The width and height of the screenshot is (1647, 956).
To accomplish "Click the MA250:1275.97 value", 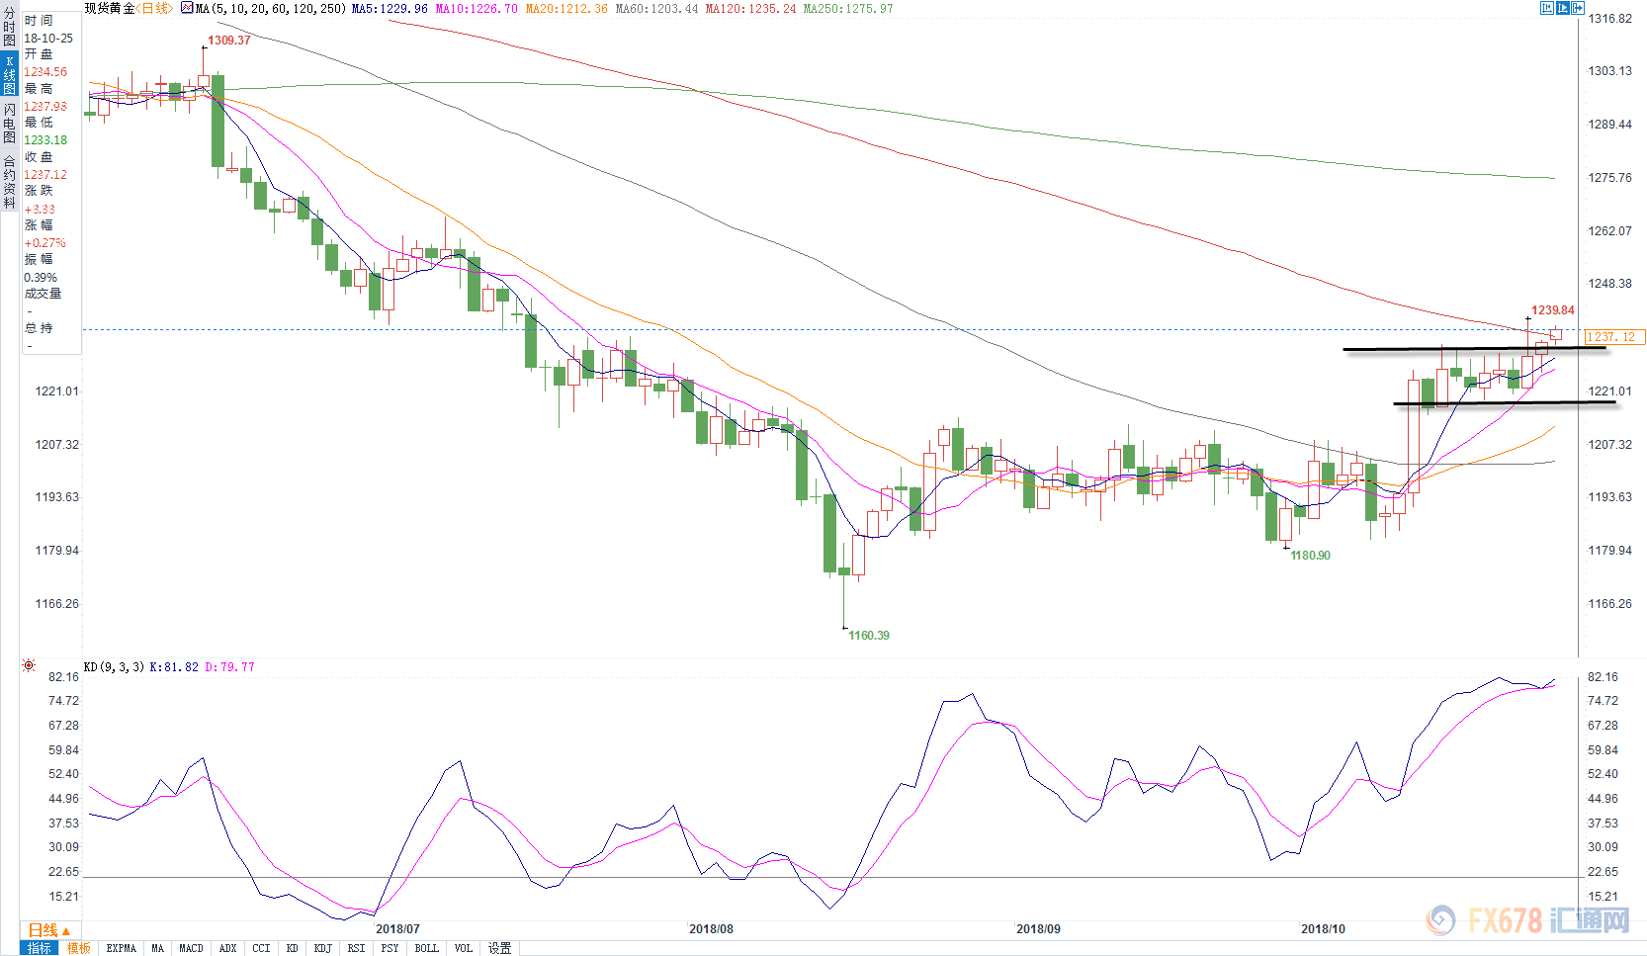I will 848,8.
